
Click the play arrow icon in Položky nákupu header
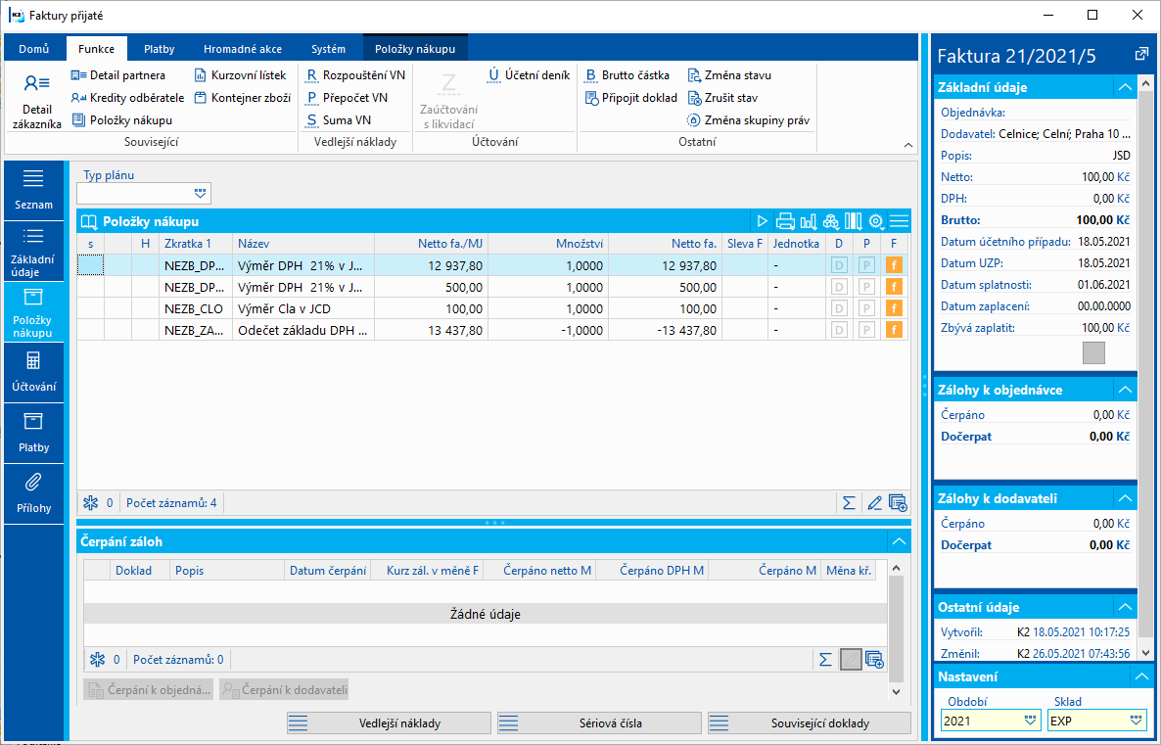(x=762, y=221)
